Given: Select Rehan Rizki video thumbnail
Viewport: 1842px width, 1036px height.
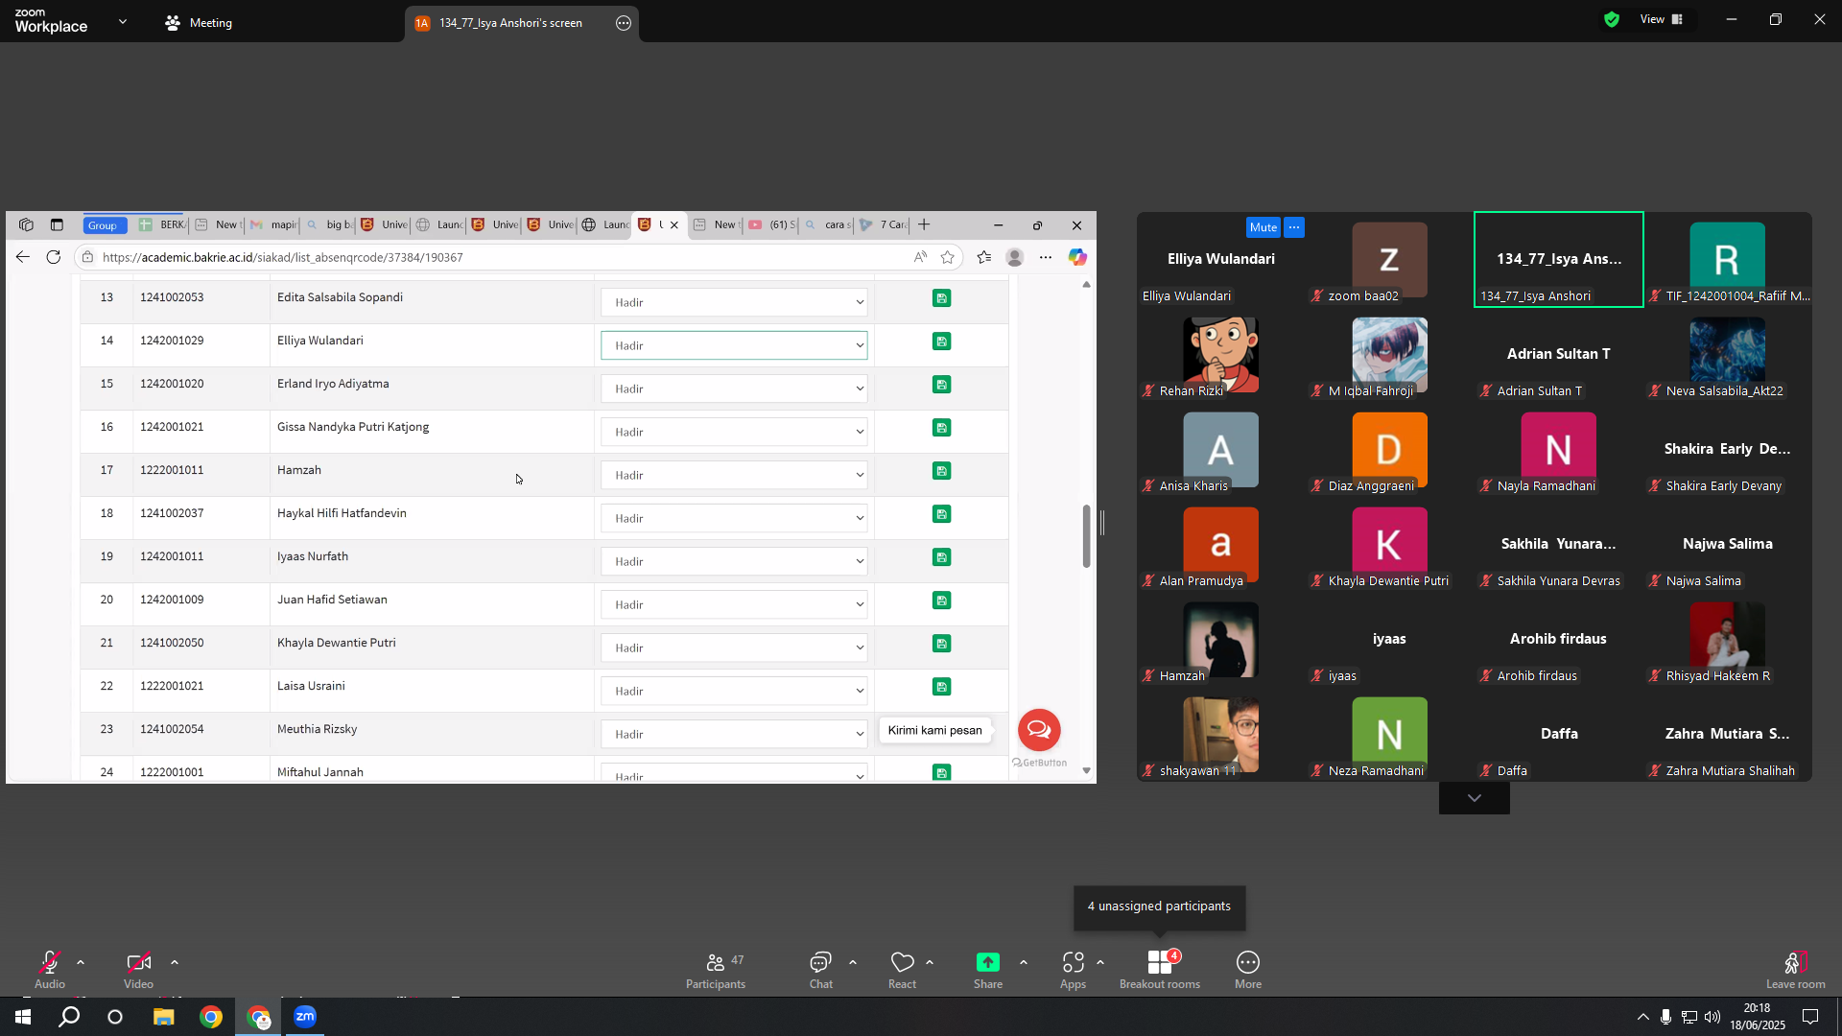Looking at the screenshot, I should tap(1221, 355).
